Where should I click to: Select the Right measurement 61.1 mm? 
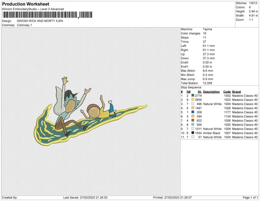pyautogui.click(x=208, y=50)
